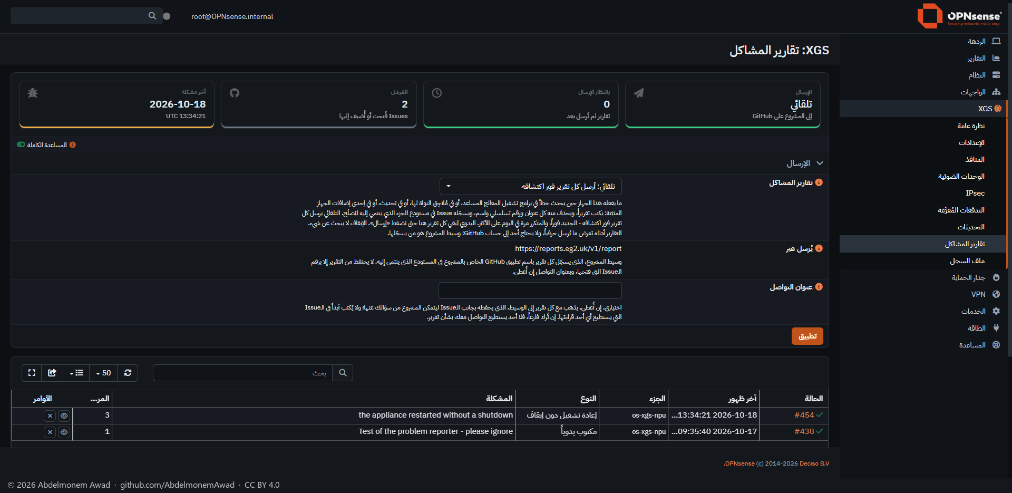Screen dimensions: 1012x493
Task: Click the بحث grid search field
Action: pyautogui.click(x=242, y=373)
